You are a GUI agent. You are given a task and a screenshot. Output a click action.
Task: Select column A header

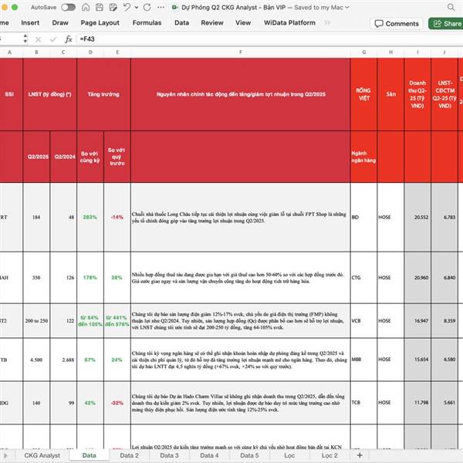10,52
